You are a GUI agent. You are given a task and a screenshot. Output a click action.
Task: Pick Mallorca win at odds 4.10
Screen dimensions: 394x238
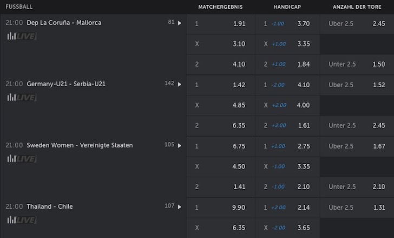coord(221,65)
